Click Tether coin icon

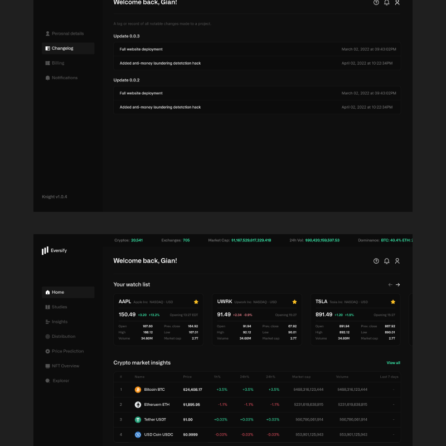pyautogui.click(x=138, y=420)
